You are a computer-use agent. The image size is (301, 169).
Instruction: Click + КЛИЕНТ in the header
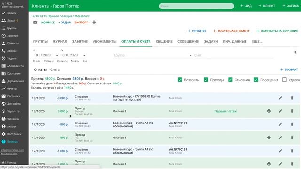[x=267, y=6]
